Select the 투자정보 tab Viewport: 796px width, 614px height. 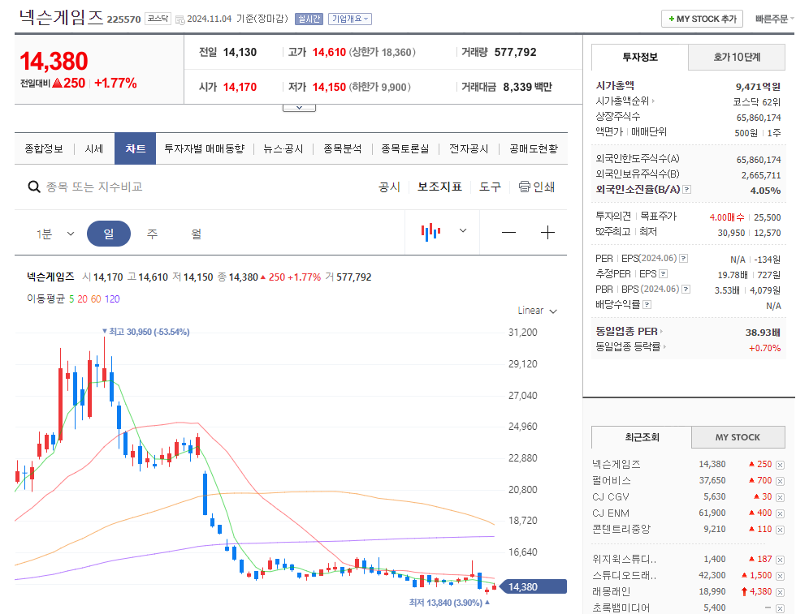pos(640,58)
